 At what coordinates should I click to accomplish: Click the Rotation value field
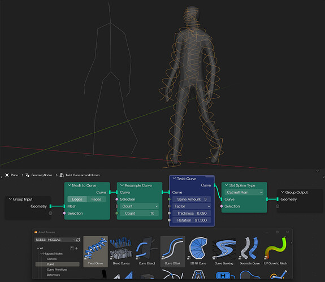(x=192, y=220)
